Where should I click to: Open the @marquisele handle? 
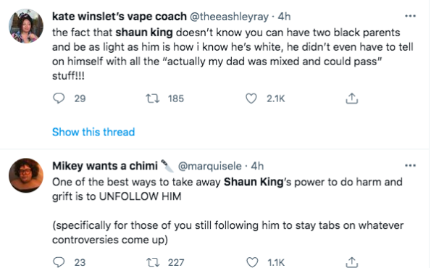pos(210,166)
